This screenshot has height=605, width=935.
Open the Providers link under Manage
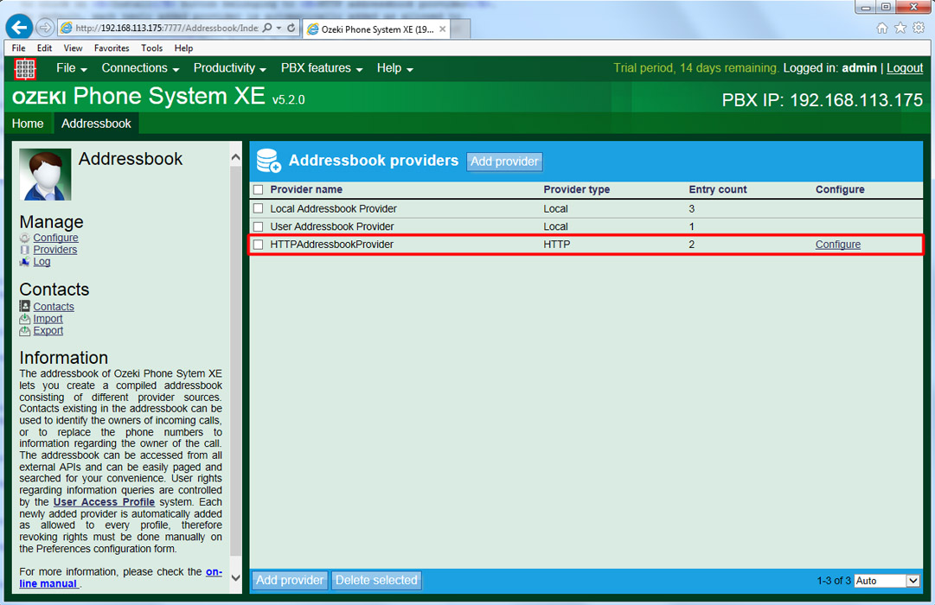tap(54, 250)
